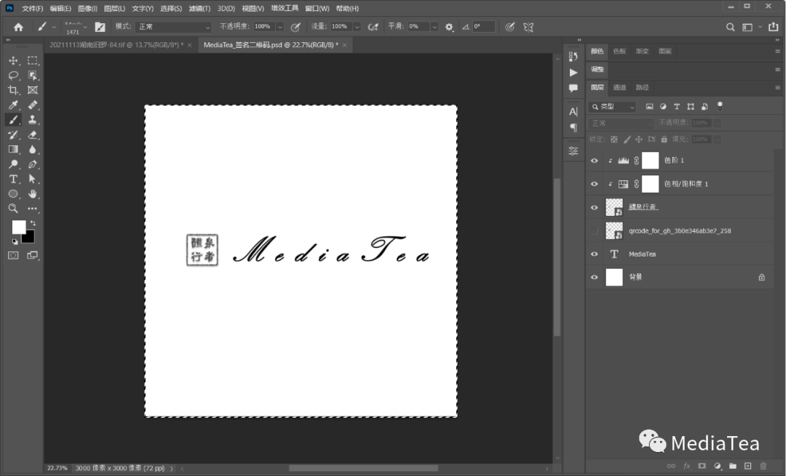
Task: Open smoothing options gear icon
Action: pyautogui.click(x=449, y=27)
